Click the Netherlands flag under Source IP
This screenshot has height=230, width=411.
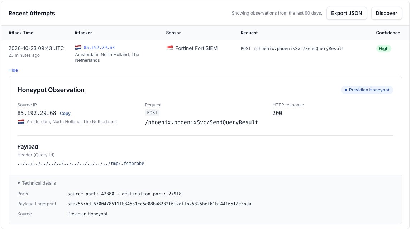click(21, 122)
